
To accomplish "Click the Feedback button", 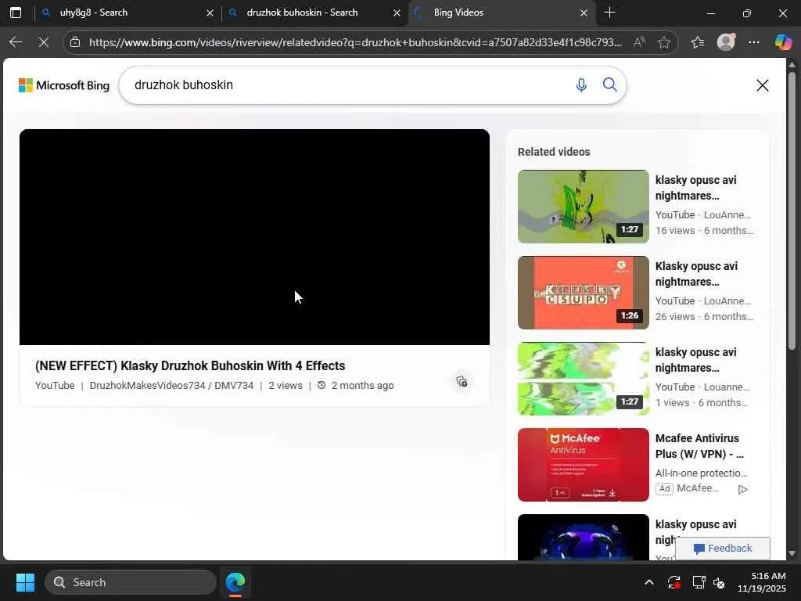I will (722, 549).
